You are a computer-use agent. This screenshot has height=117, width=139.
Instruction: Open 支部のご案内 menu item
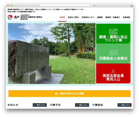click(73, 17)
